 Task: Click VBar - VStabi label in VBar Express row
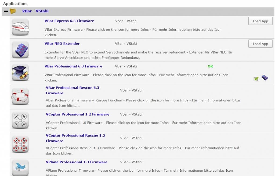(x=126, y=21)
